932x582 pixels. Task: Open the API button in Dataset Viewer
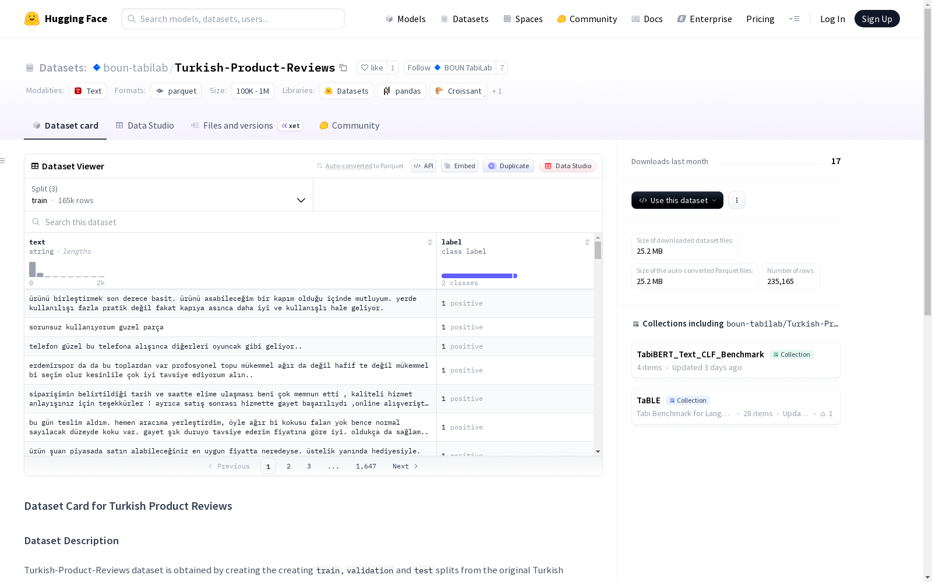pyautogui.click(x=423, y=166)
